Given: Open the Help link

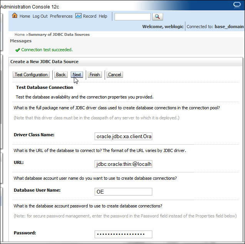Looking at the screenshot, I should pyautogui.click(x=103, y=16).
